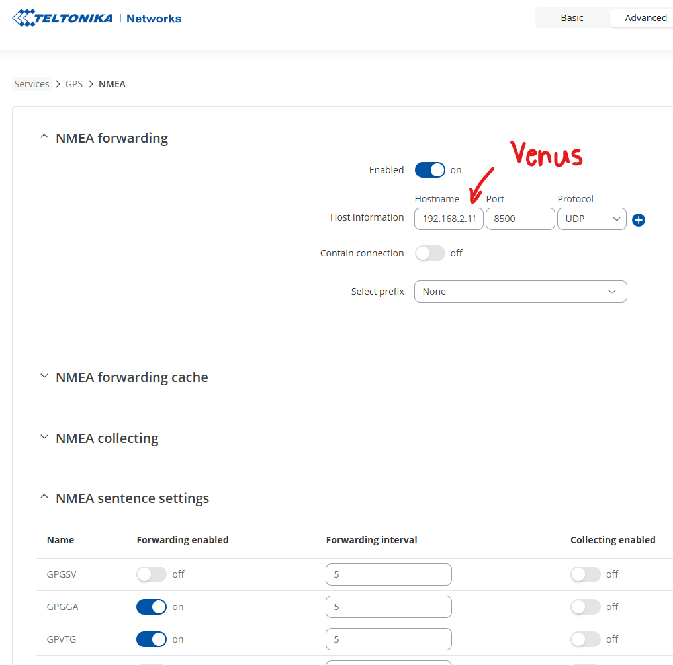673x665 pixels.
Task: Toggle NMEA forwarding Enabled switch
Action: click(x=430, y=170)
